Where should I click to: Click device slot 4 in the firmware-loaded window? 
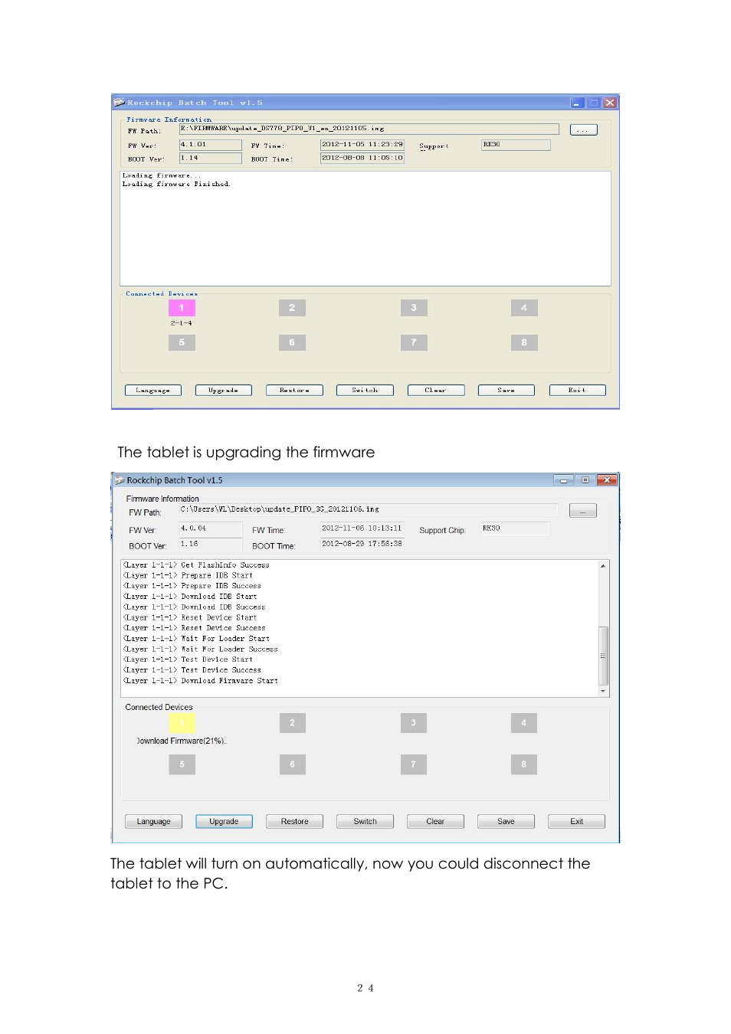pos(524,308)
